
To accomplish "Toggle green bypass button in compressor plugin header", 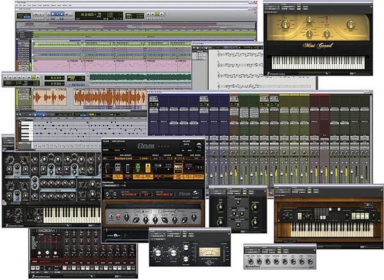I will point(185,235).
